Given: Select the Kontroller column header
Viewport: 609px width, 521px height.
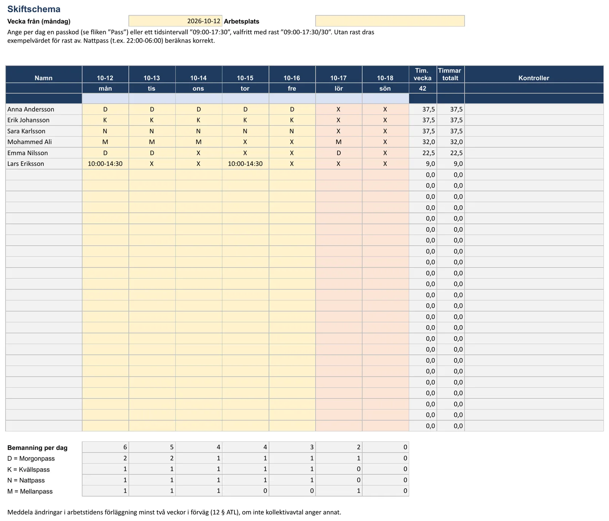Looking at the screenshot, I should pos(534,74).
